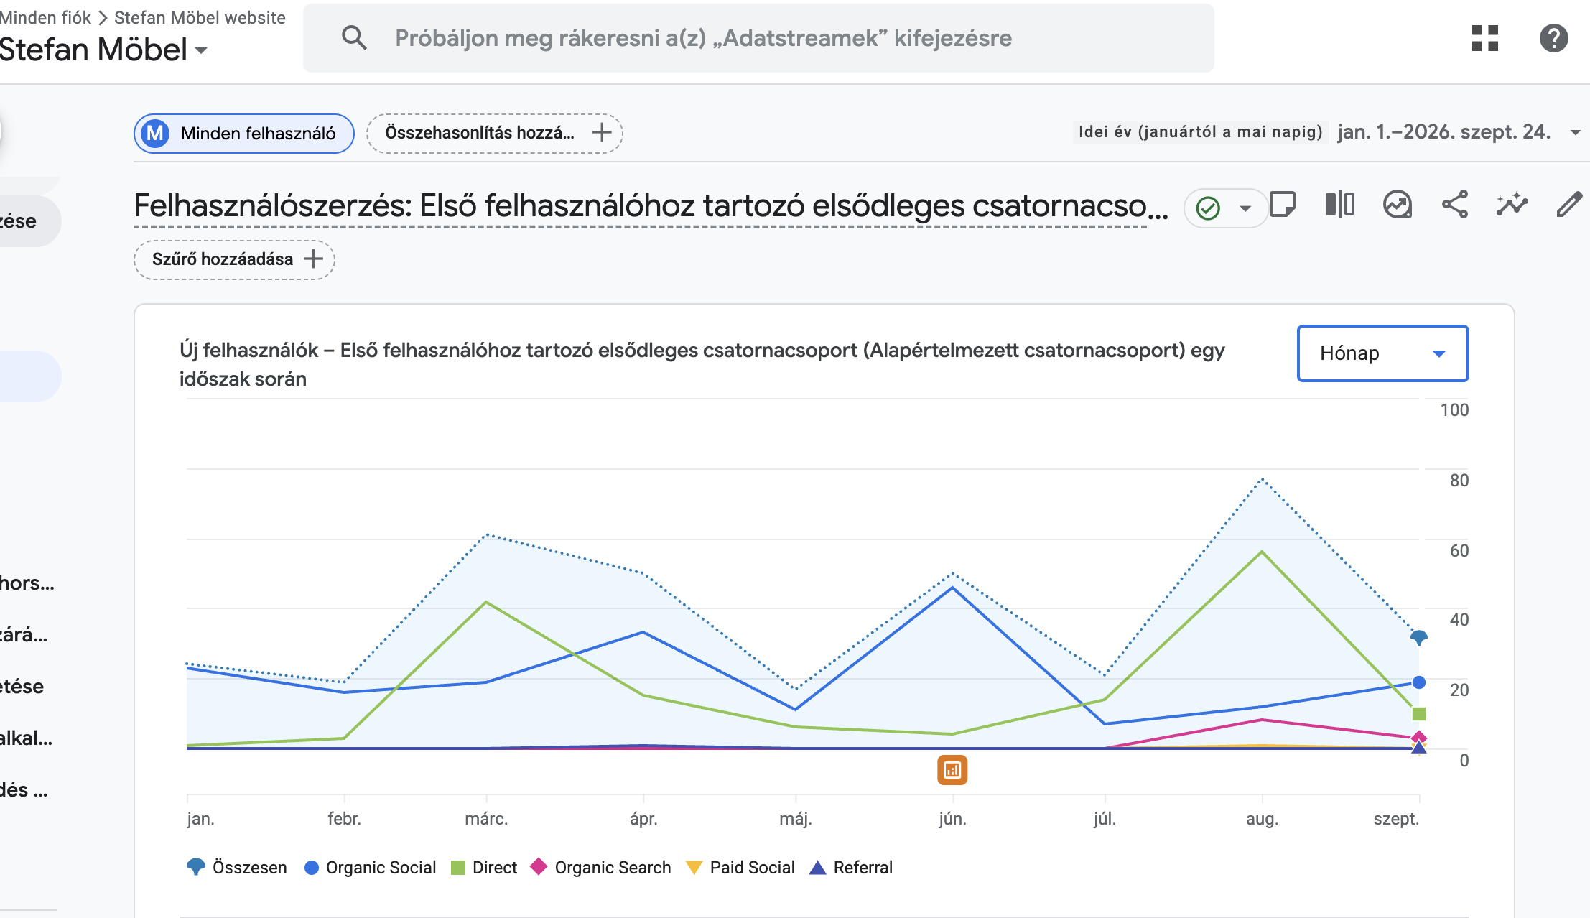The height and width of the screenshot is (918, 1590).
Task: Click Összehasonlítás hozzáadása chip
Action: click(x=494, y=133)
